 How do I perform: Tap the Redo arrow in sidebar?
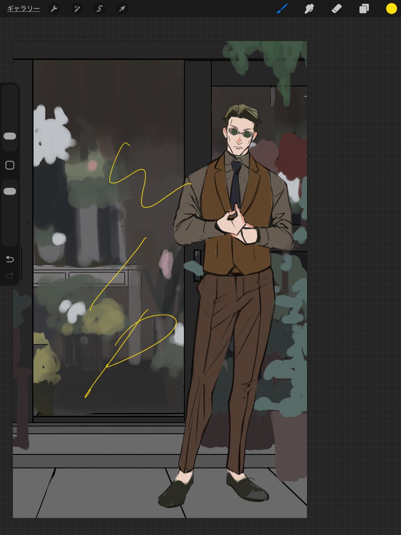click(x=10, y=276)
